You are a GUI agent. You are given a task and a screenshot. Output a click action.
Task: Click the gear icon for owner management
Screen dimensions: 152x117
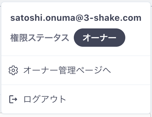point(13,70)
